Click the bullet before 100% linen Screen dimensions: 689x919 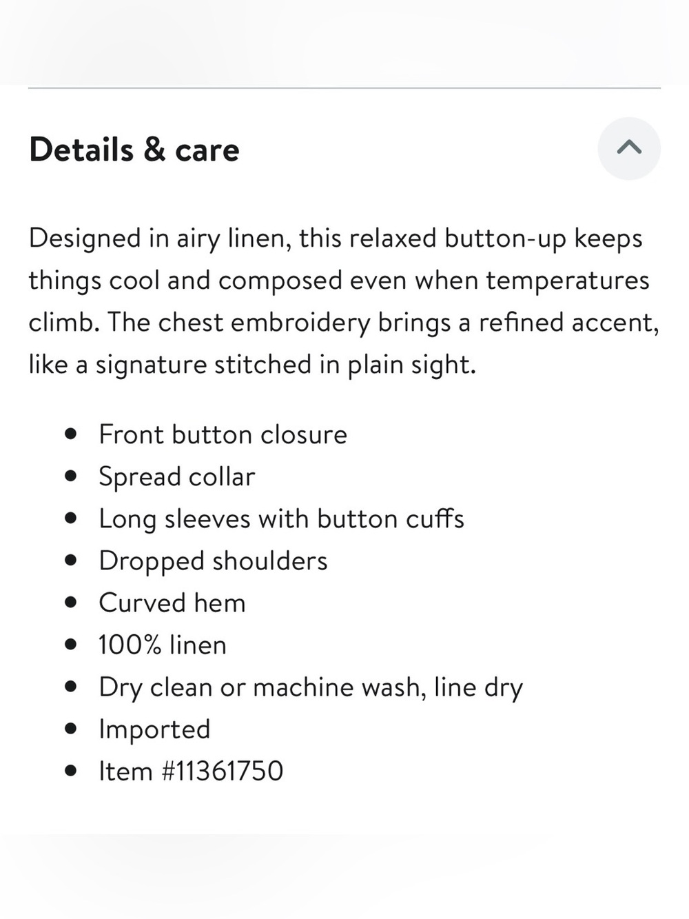point(70,645)
